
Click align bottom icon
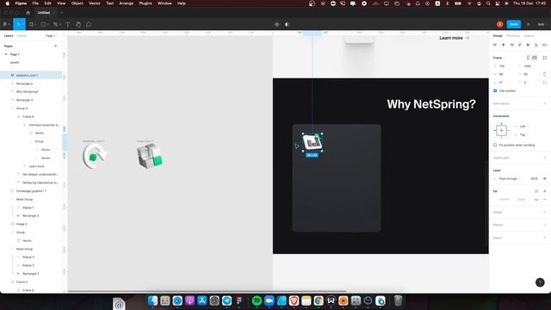536,45
